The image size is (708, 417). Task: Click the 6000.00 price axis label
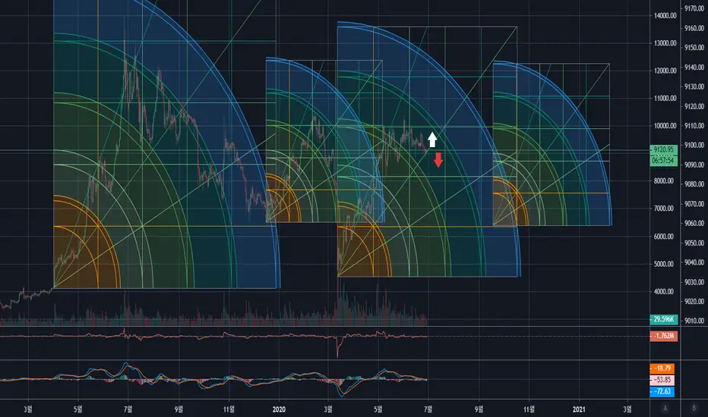664,237
